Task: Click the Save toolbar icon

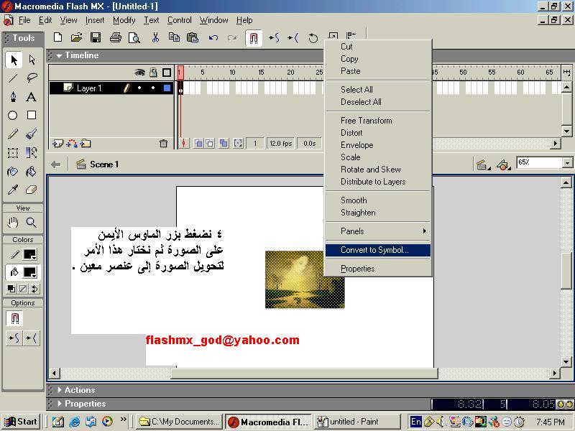Action: 96,37
